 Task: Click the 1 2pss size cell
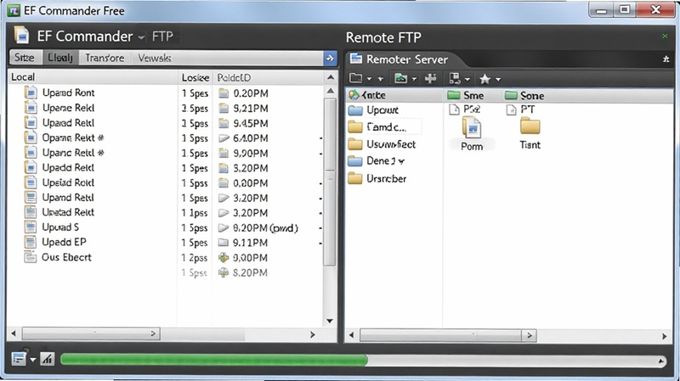coord(195,258)
